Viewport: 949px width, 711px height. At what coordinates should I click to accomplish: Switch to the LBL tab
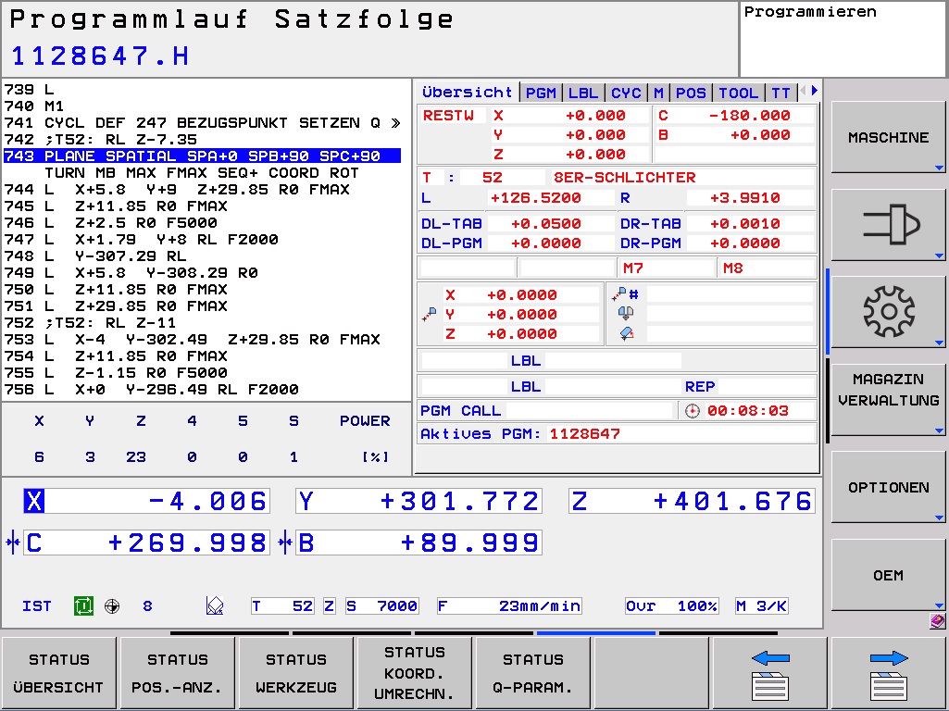(583, 93)
